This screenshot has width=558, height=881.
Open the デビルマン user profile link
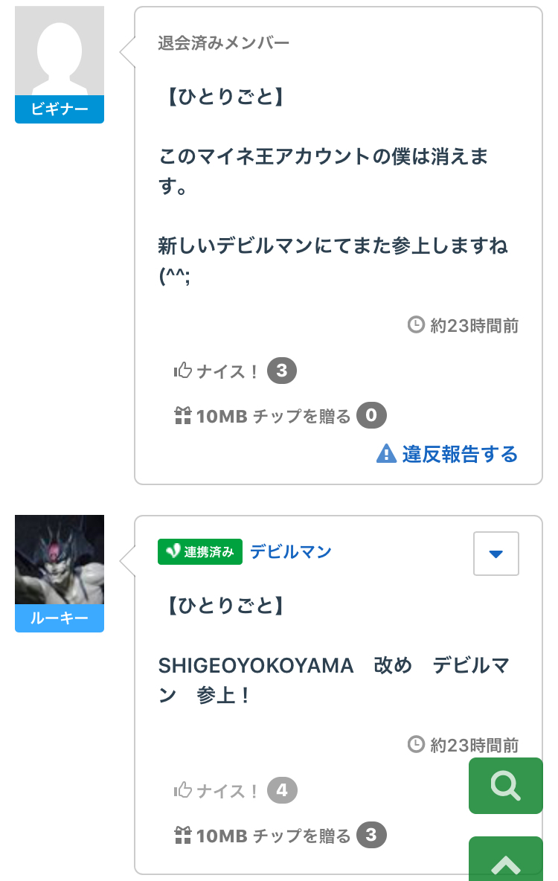pyautogui.click(x=291, y=551)
